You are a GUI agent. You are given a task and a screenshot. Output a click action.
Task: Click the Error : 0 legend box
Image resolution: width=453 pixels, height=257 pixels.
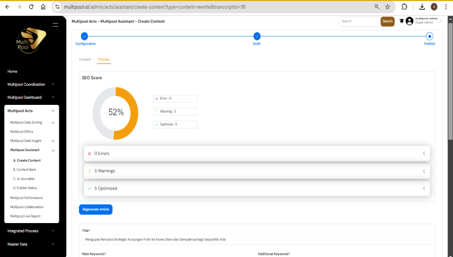[175, 99]
